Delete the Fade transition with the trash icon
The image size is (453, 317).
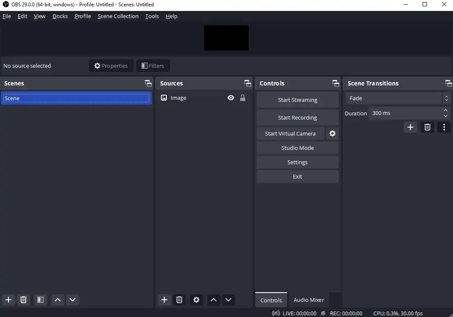pos(427,127)
